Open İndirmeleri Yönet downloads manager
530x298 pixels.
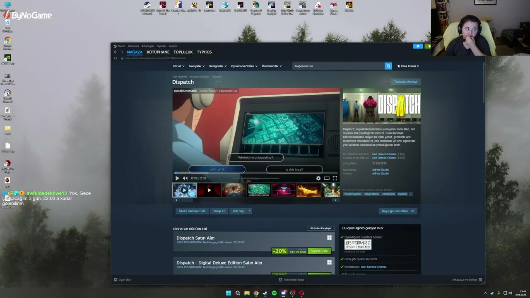point(291,280)
